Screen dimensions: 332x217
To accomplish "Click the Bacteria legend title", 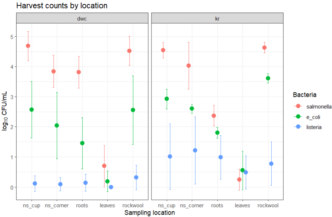I will 304,95.
